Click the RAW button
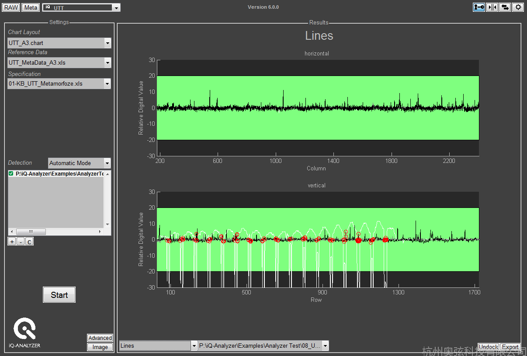 11,7
